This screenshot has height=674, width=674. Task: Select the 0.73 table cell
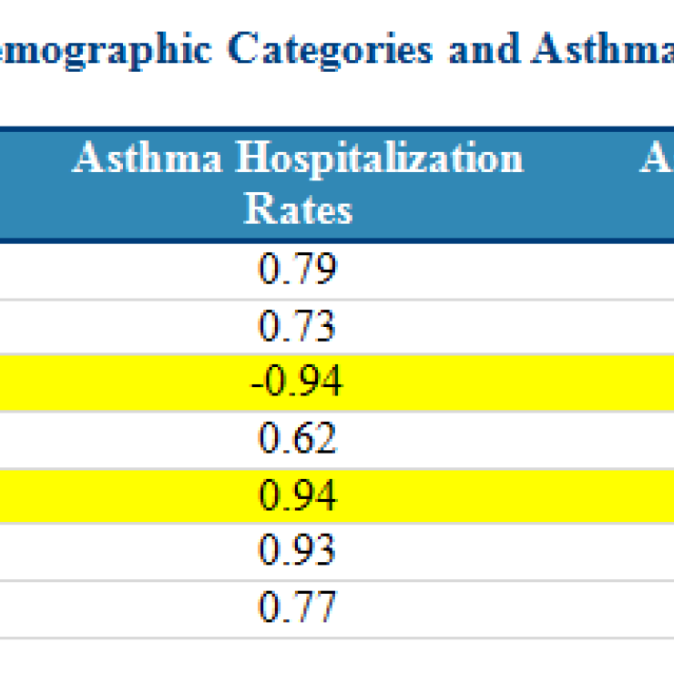click(298, 326)
